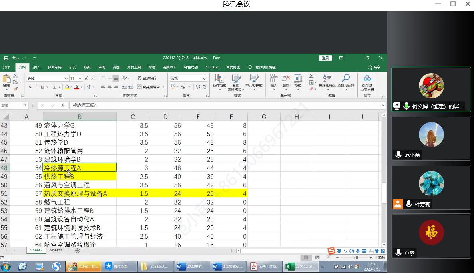Viewport: 474px width, 273px height.
Task: Open the Insert (插入) ribbon tab
Action: tap(36, 67)
